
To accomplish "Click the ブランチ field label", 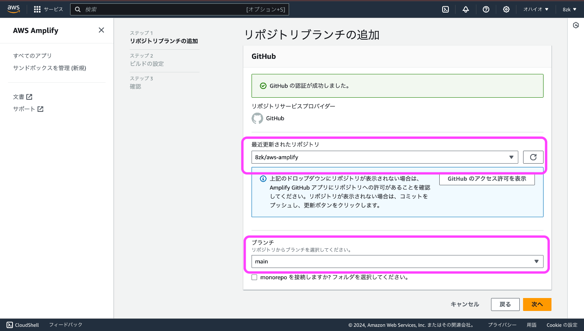I will (x=262, y=242).
